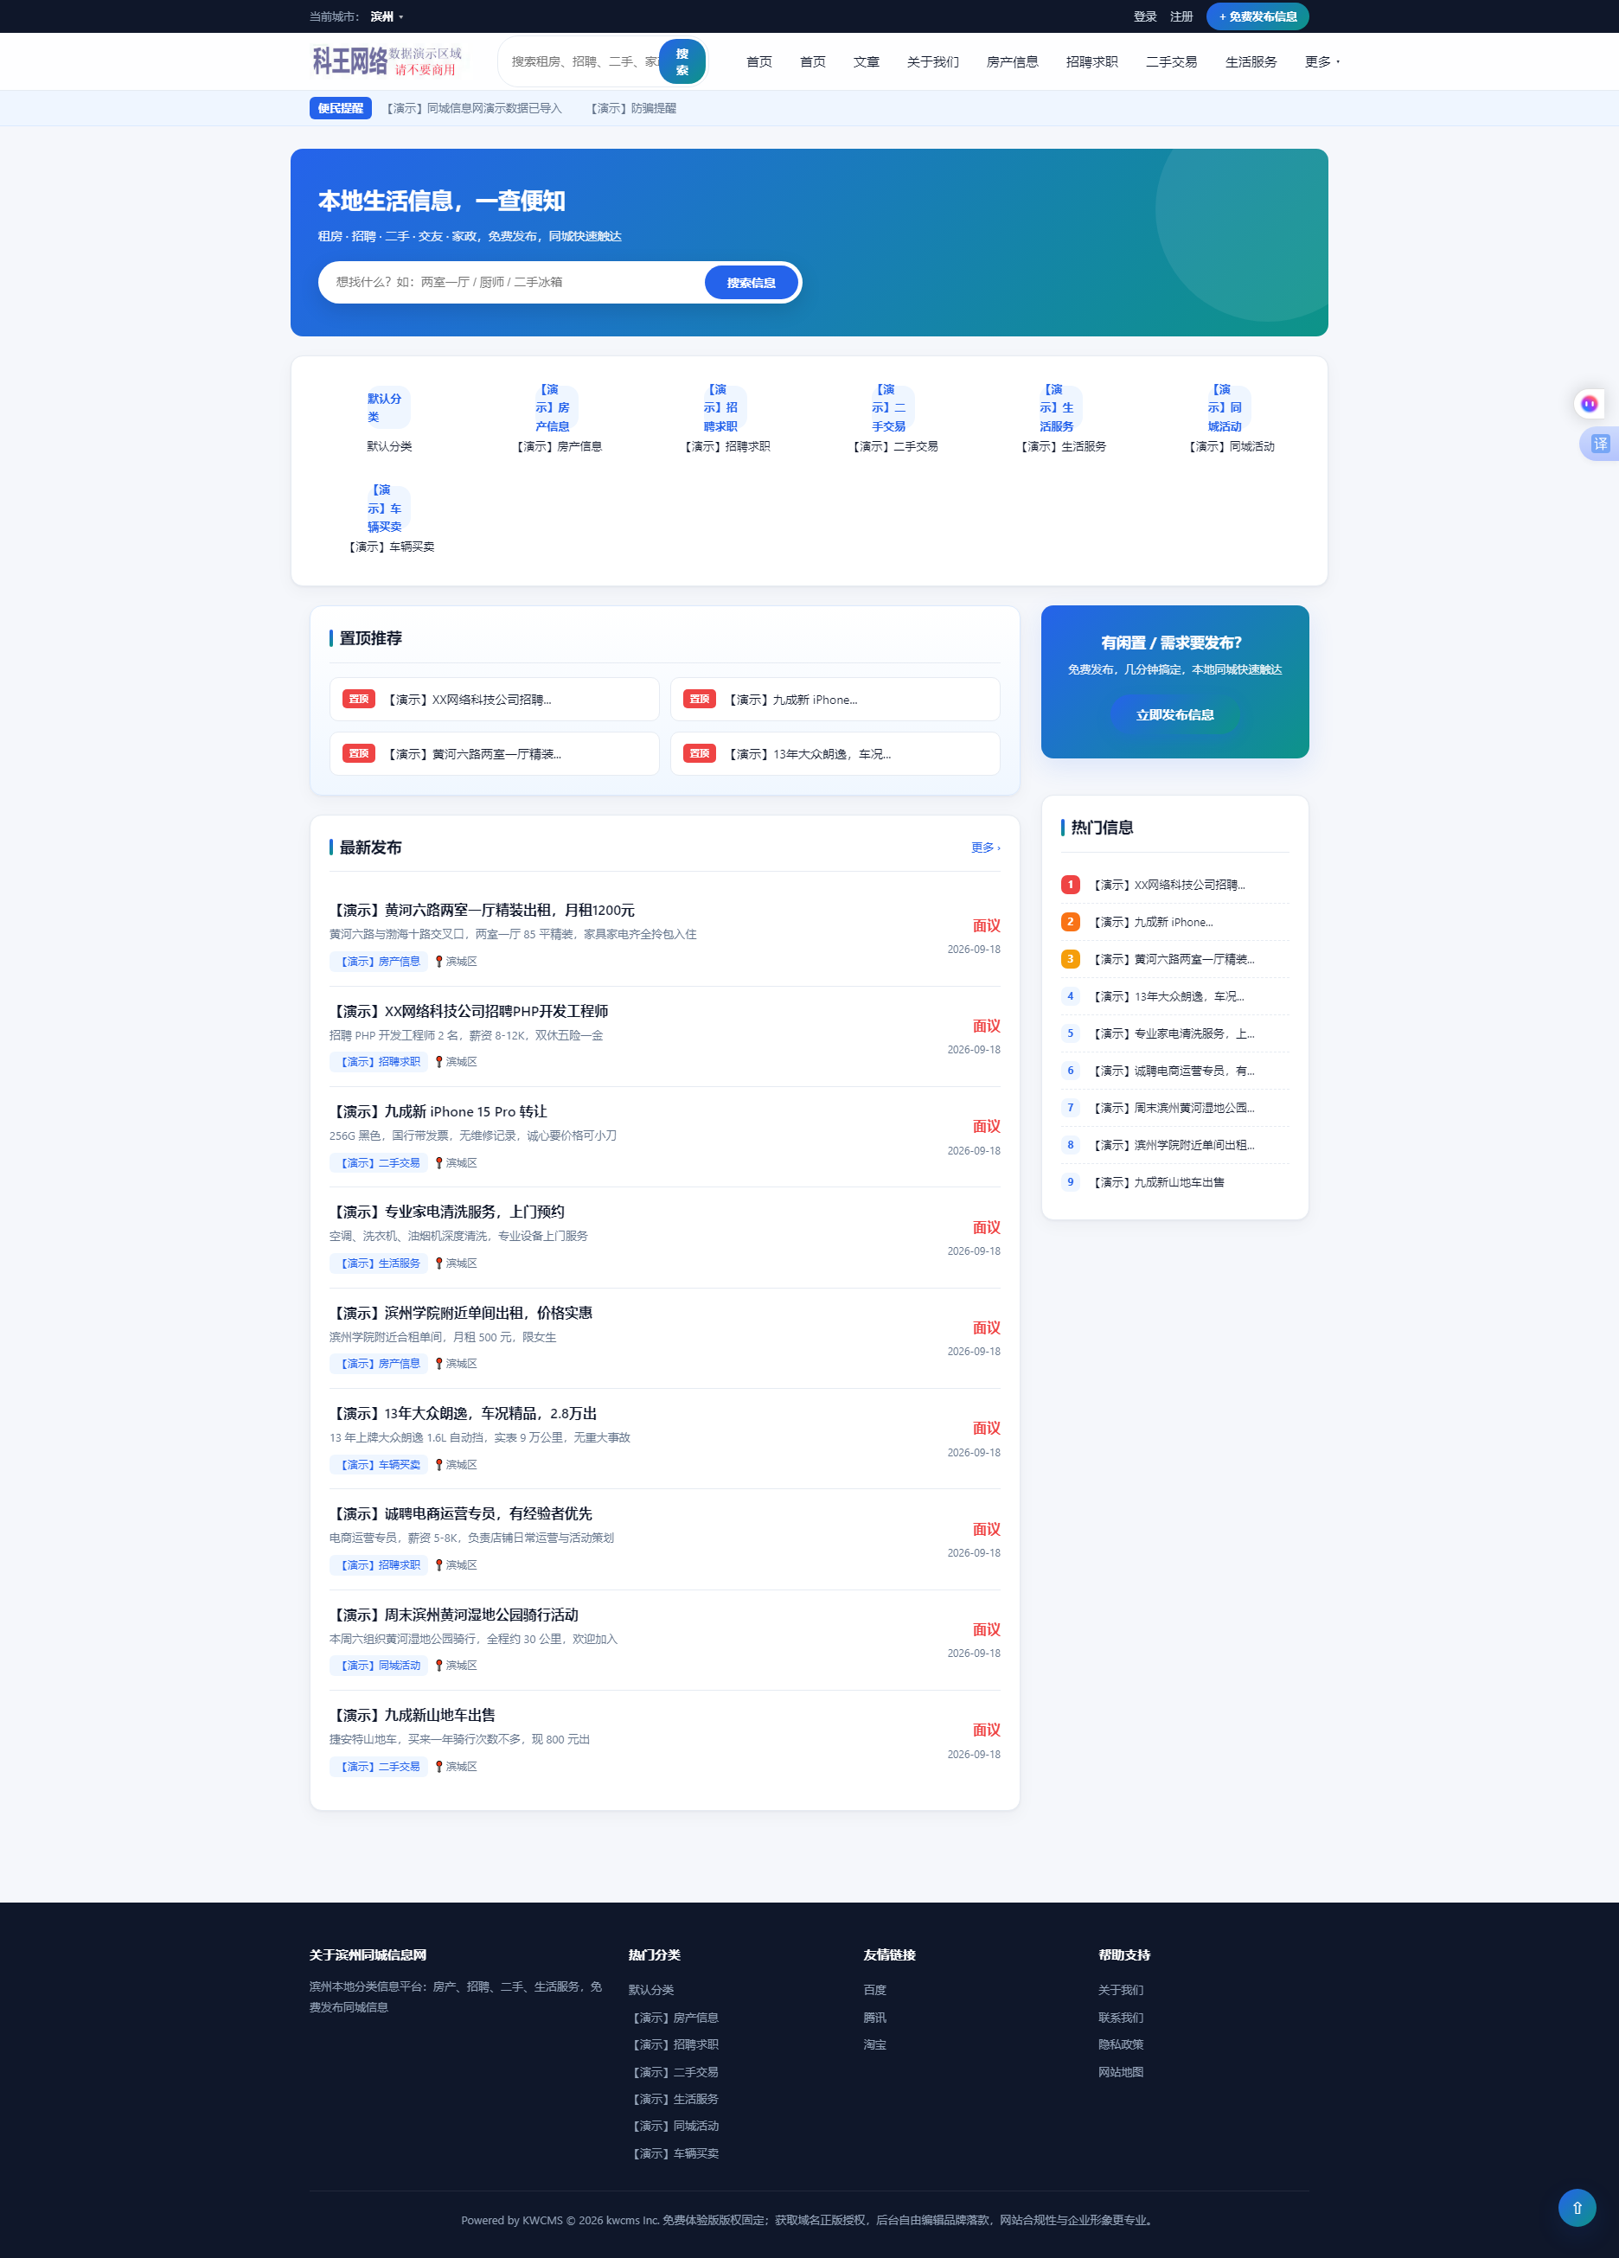Open pinned card 九成新 iPhone
Viewport: 1619px width, 2258px height.
(835, 699)
